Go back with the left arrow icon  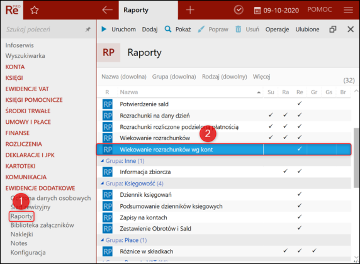tap(107, 10)
